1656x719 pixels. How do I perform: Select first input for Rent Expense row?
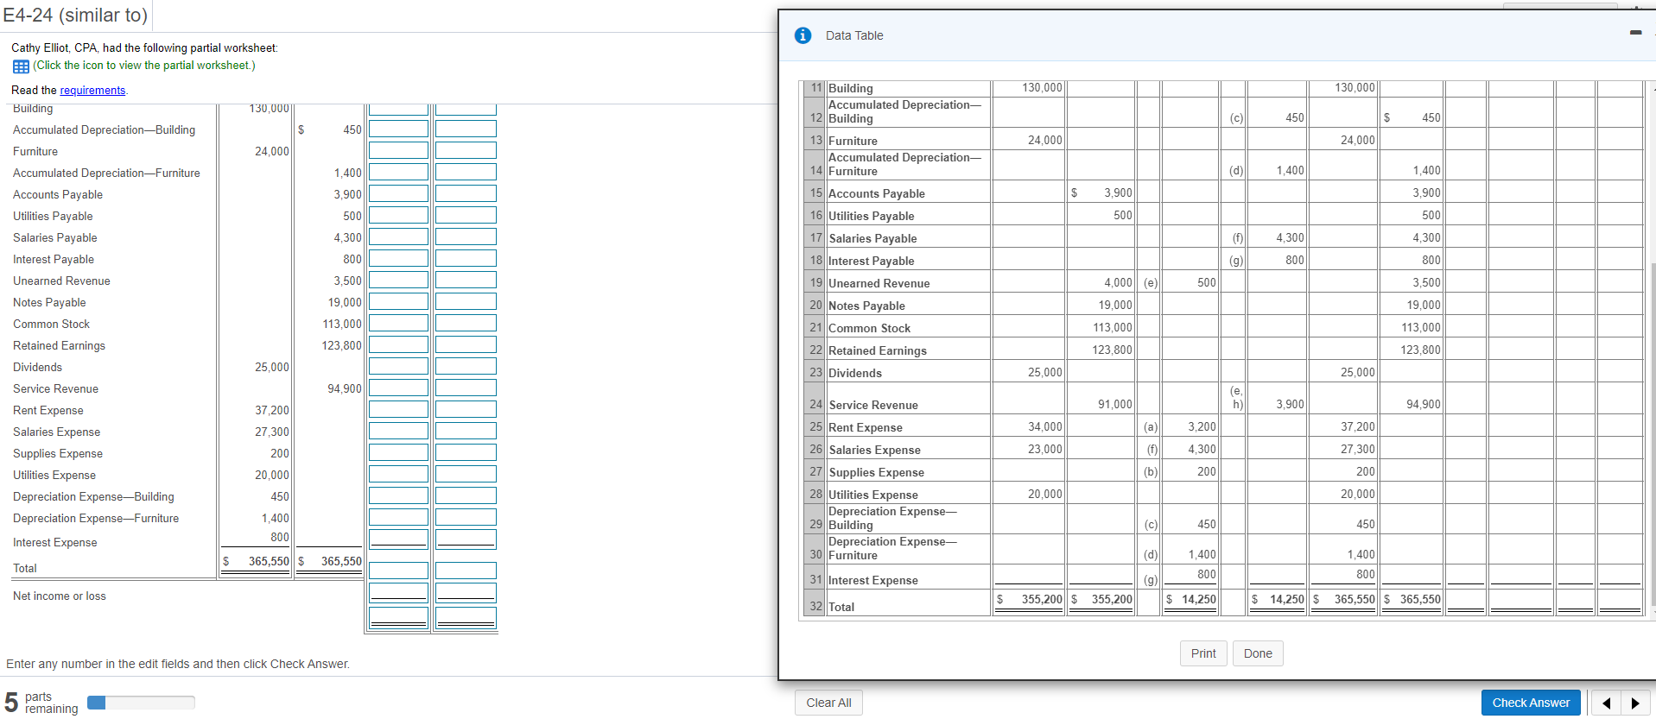coord(398,409)
